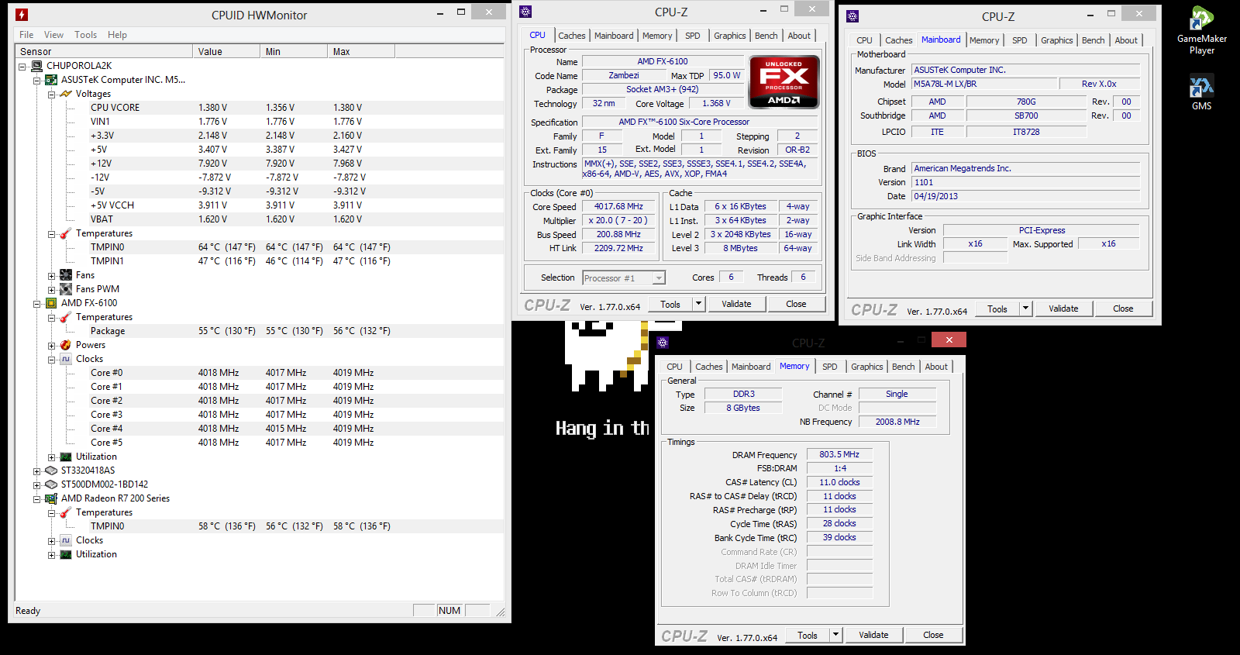Click the Max column header in HWMonitor
The image size is (1240, 655).
pyautogui.click(x=360, y=51)
